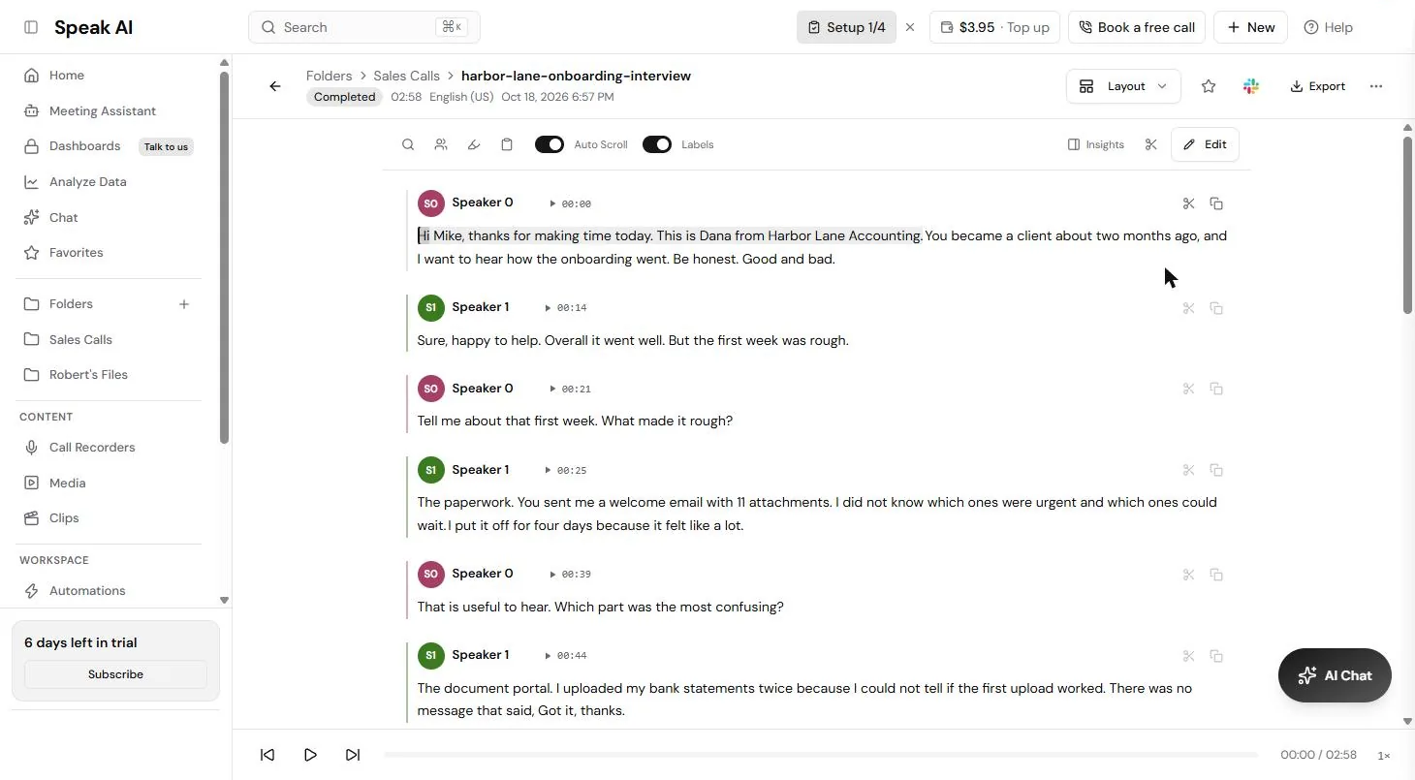The image size is (1415, 780).
Task: Change the 1x playback speed
Action: (1384, 755)
